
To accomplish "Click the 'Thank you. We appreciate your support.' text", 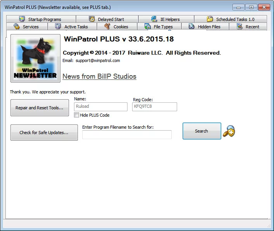I will pyautogui.click(x=48, y=92).
